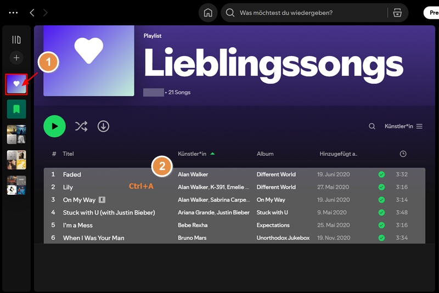Open artist Justin Bieber link
This screenshot has height=293, width=439.
click(x=233, y=212)
